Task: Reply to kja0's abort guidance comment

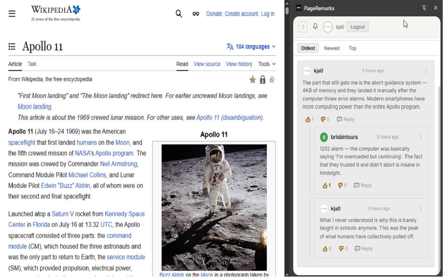Action: 345,119
